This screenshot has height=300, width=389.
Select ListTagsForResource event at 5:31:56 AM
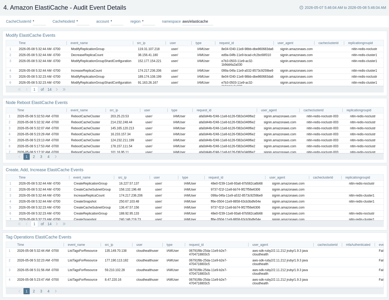[82, 270]
